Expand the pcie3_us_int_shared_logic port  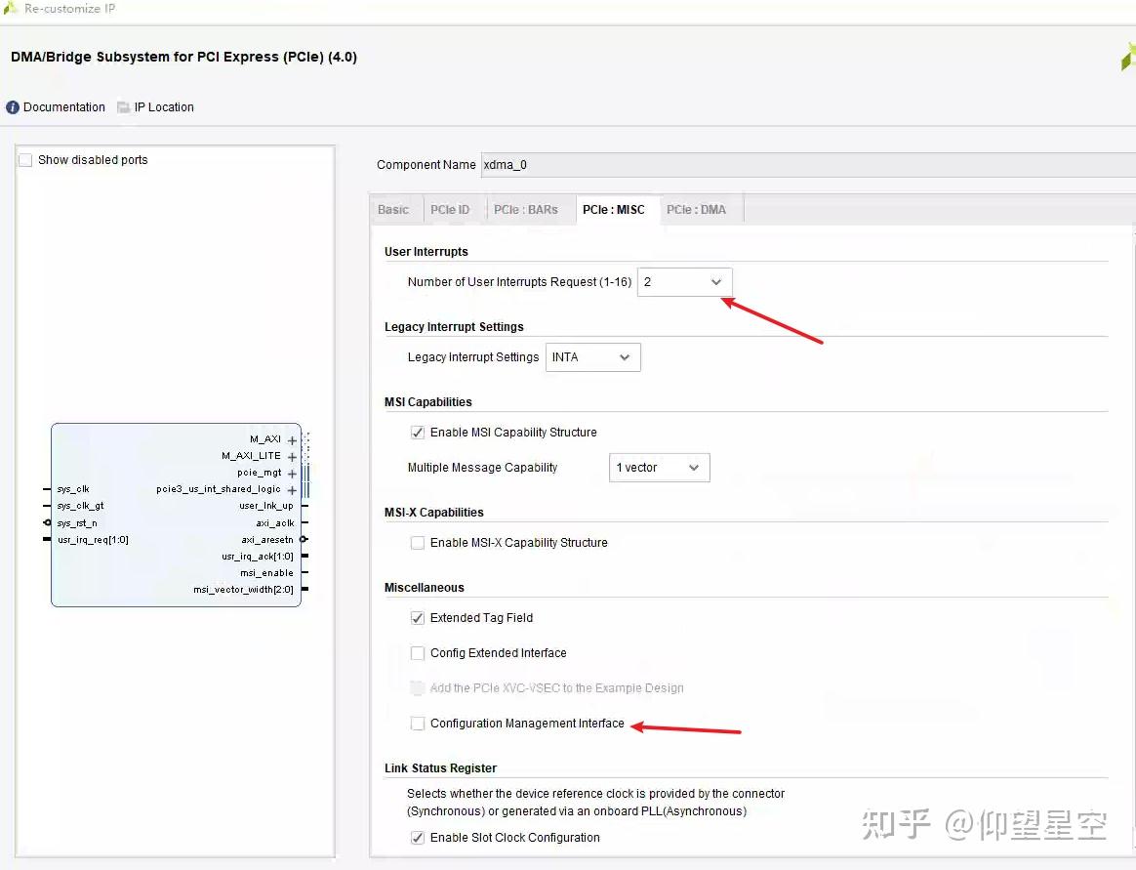click(291, 489)
